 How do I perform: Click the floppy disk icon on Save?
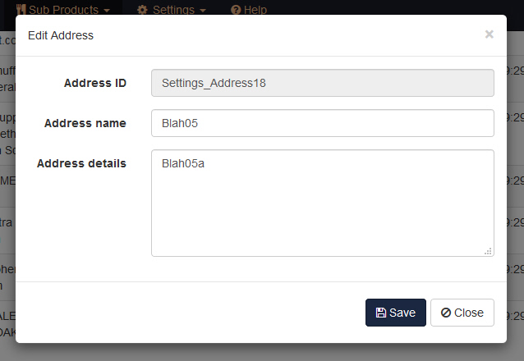coord(381,313)
